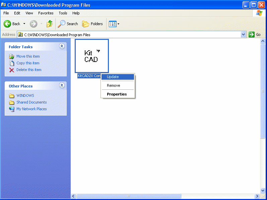Click Move this item link
This screenshot has width=267, height=200.
[x=28, y=56]
